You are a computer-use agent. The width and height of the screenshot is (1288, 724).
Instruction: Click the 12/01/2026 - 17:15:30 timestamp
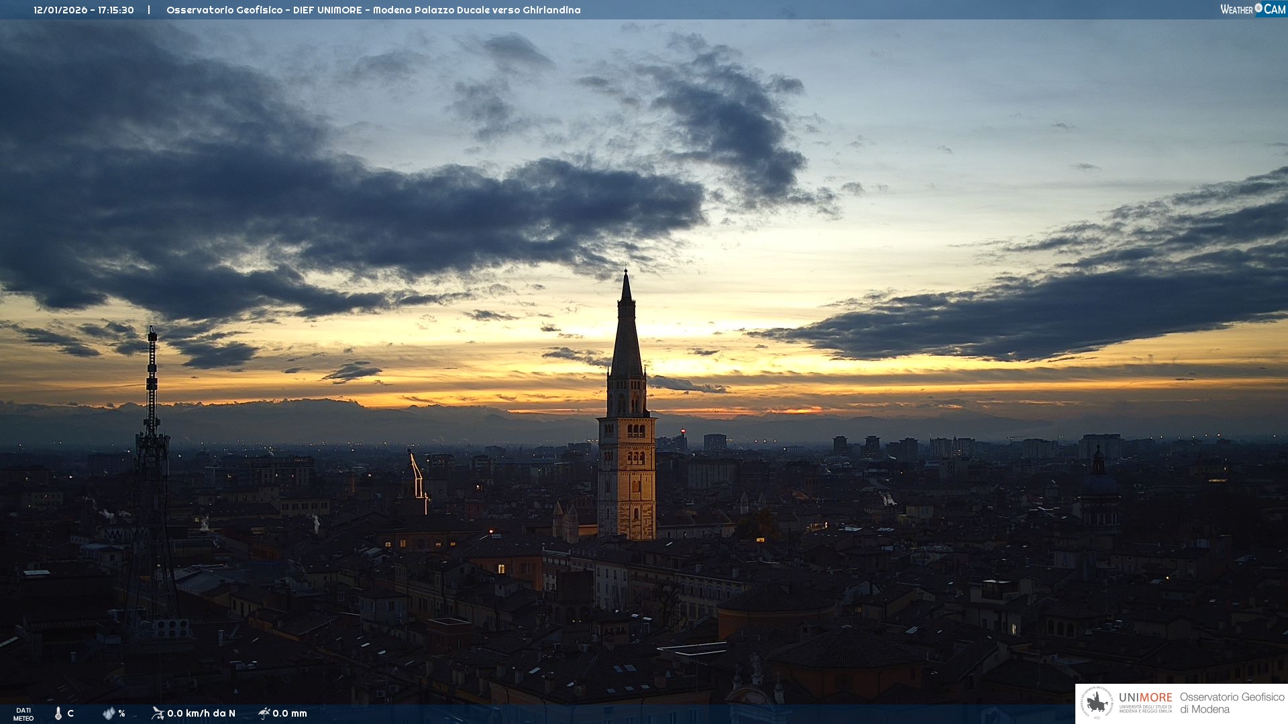coord(84,10)
